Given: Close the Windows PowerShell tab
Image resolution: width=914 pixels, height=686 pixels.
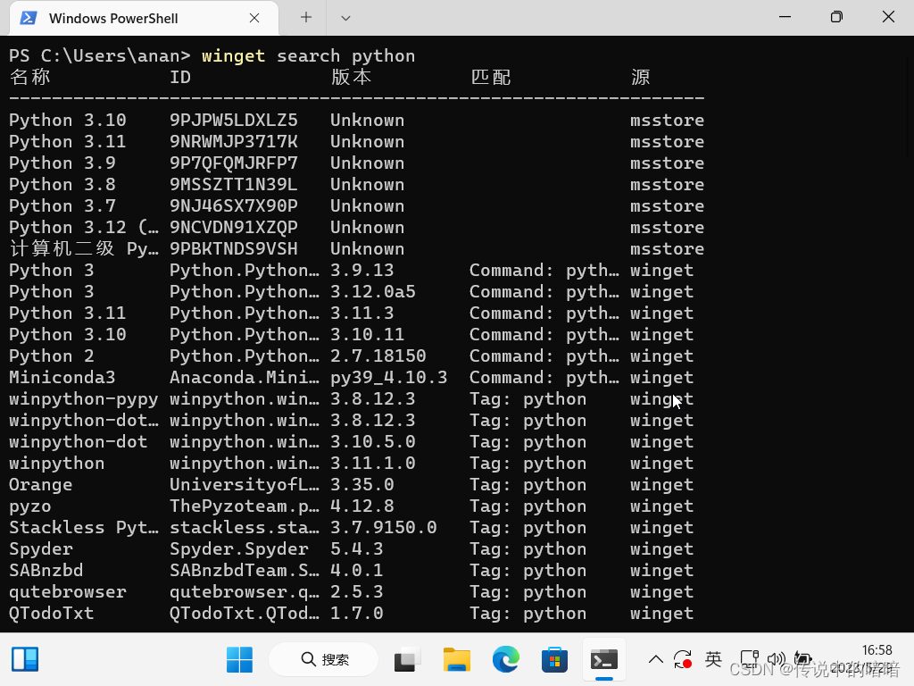Looking at the screenshot, I should (254, 18).
